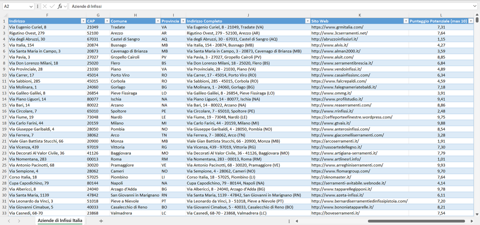Open the ellipsis menu near the scrollbar
This screenshot has height=225, width=480.
click(x=289, y=221)
